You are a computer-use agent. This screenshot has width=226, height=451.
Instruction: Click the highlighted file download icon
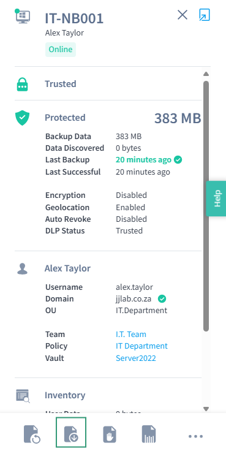[x=71, y=432]
